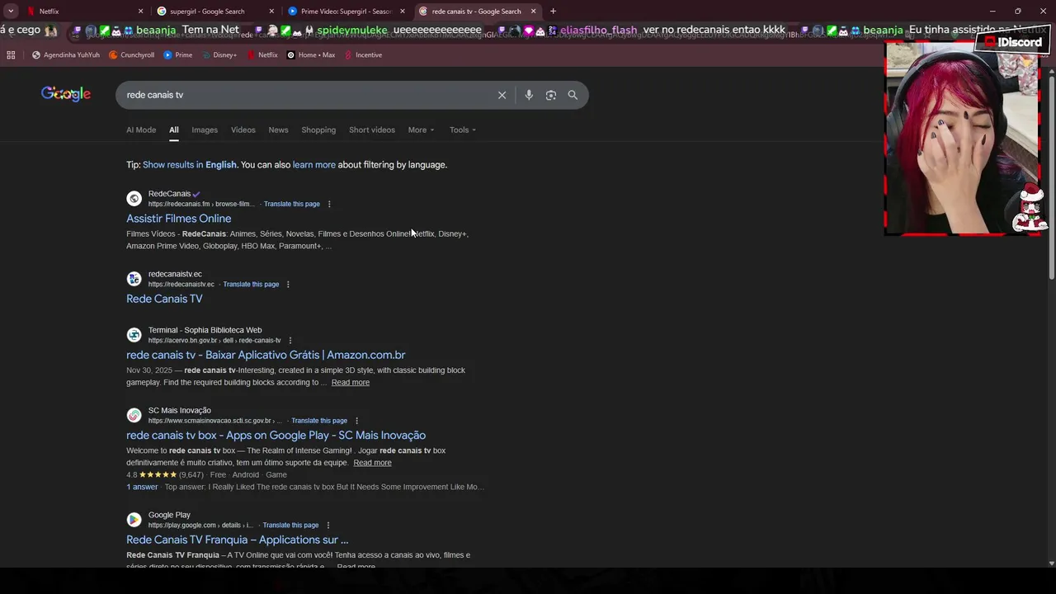Start voice search with the microphone icon

tap(529, 95)
